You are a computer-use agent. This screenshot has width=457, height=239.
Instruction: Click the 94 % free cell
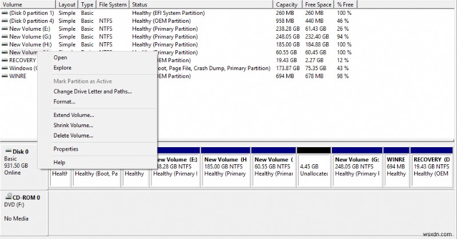[x=343, y=37]
